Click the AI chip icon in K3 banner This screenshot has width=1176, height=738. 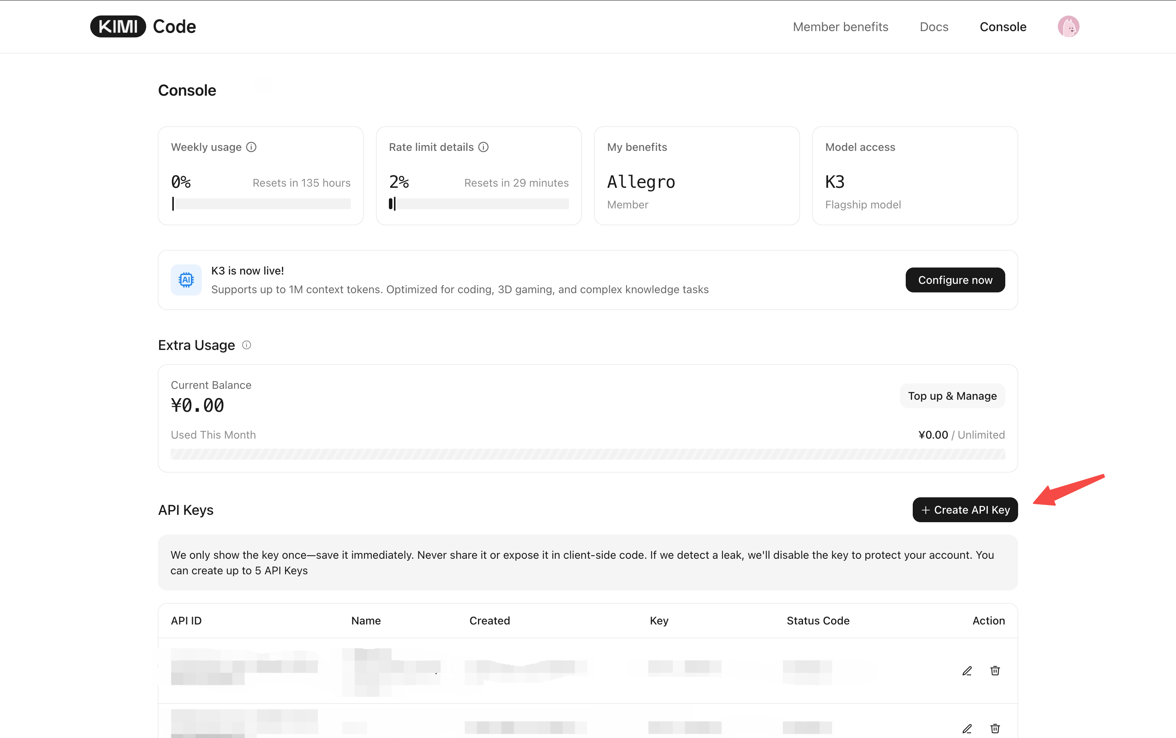(186, 280)
